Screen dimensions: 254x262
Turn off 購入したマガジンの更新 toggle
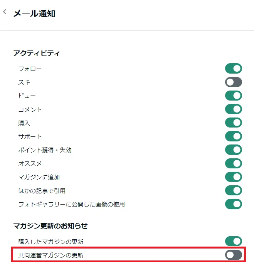[234, 241]
